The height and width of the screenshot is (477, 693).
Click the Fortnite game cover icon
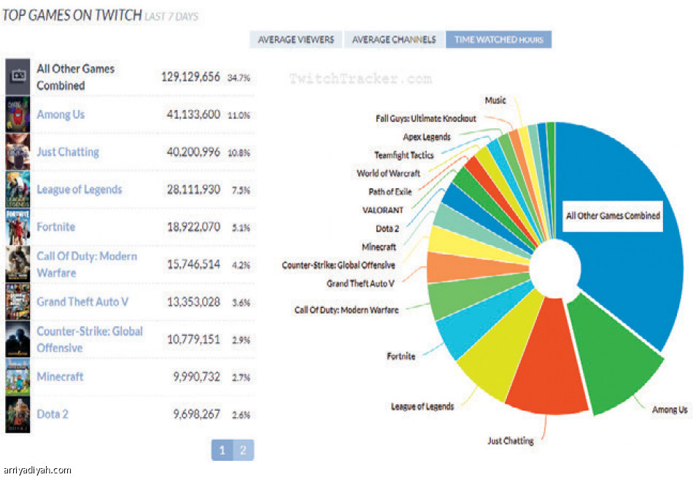click(x=18, y=227)
